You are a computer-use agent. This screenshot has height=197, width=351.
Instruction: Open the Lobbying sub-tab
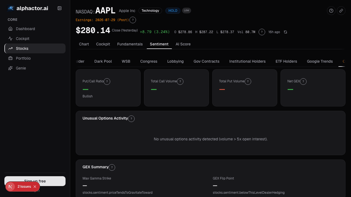175,61
